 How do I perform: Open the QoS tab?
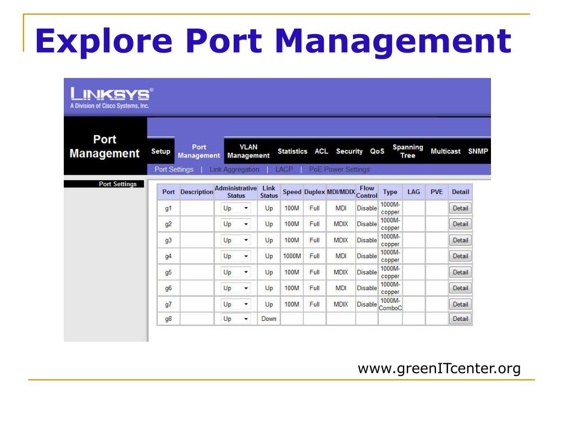377,151
